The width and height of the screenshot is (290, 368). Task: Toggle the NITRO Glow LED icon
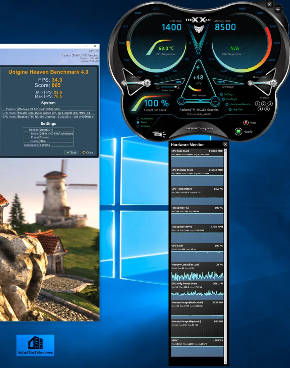point(159,134)
